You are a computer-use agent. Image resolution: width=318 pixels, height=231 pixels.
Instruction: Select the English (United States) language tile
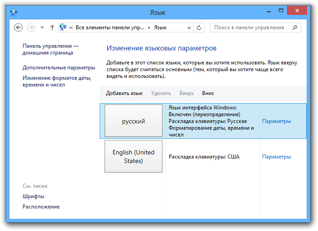(134, 156)
